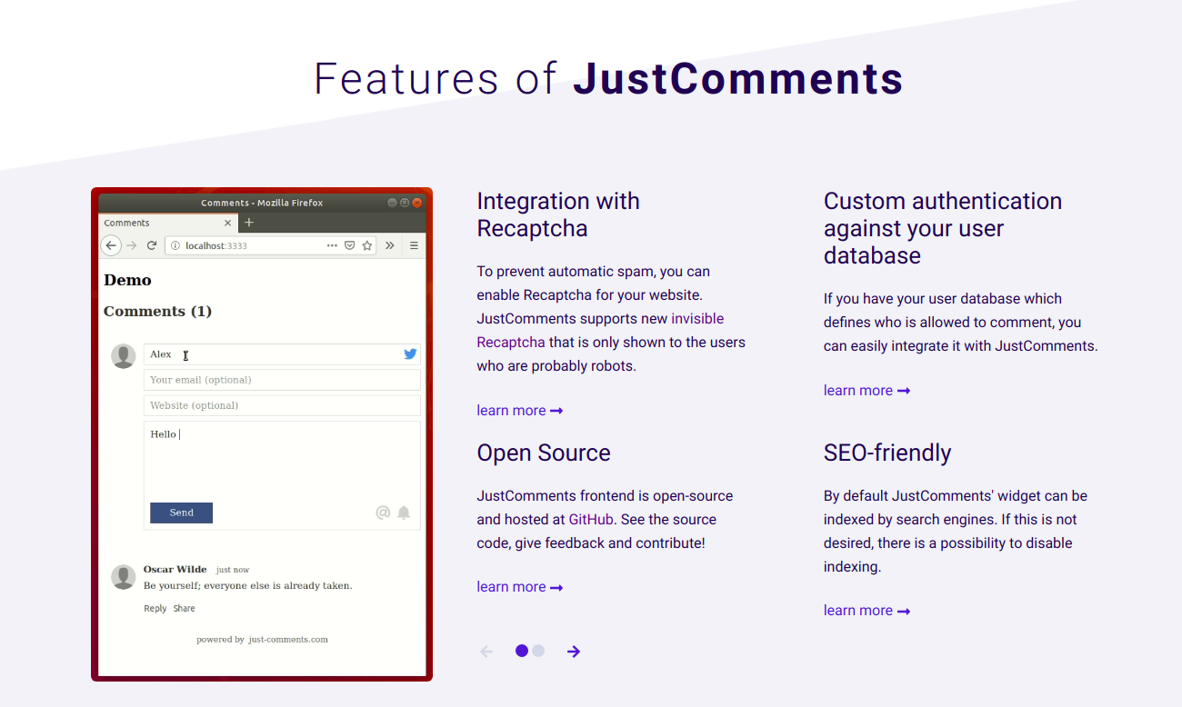Screen dimensions: 1182x707
Task: Click learn more under SEO-friendly
Action: [x=866, y=611]
